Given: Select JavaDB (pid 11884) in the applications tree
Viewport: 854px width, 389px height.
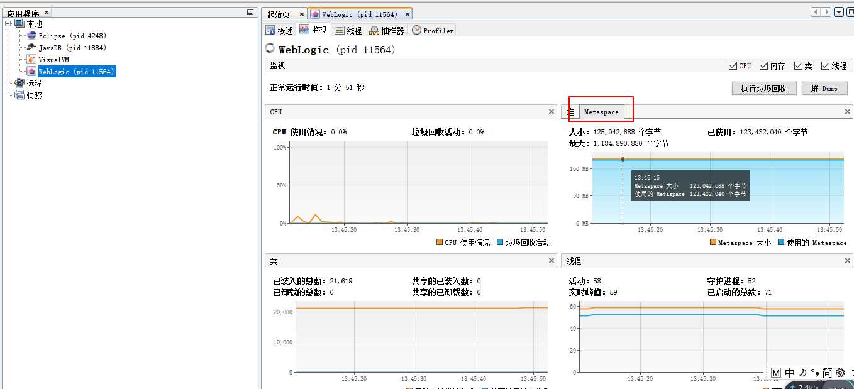Looking at the screenshot, I should tap(72, 48).
